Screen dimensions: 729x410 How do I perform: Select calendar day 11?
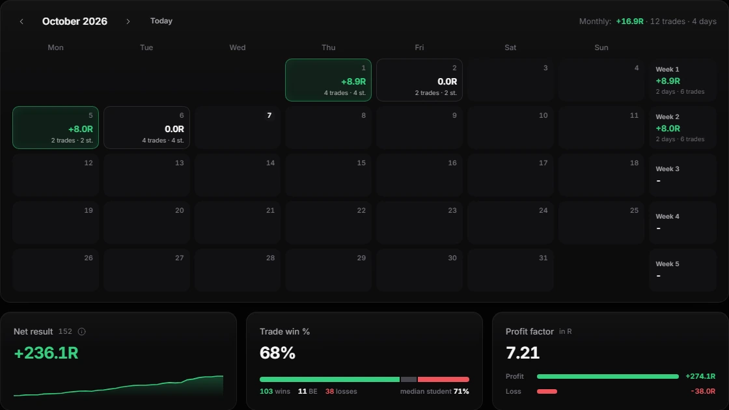tap(601, 128)
